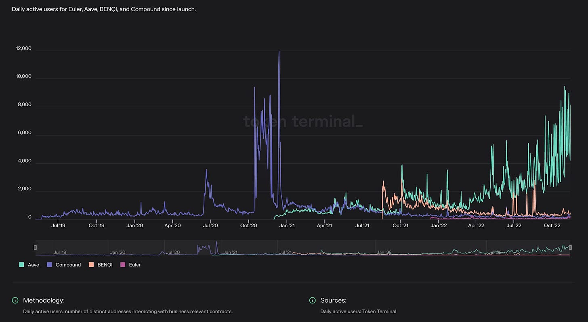Image resolution: width=588 pixels, height=322 pixels.
Task: Click the Oct '21 x-axis label
Action: (x=400, y=226)
